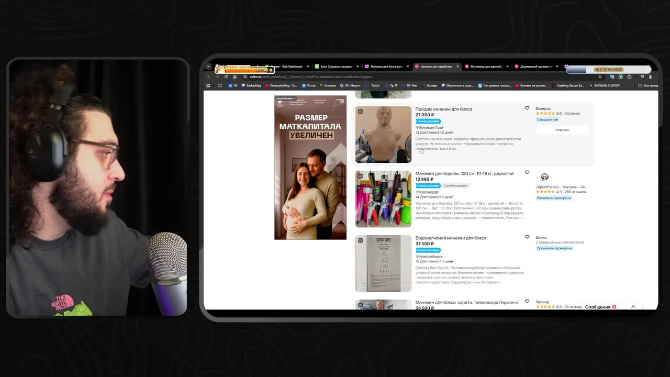Expand the tab search dropdown arrow
The height and width of the screenshot is (377, 670).
pos(208,66)
